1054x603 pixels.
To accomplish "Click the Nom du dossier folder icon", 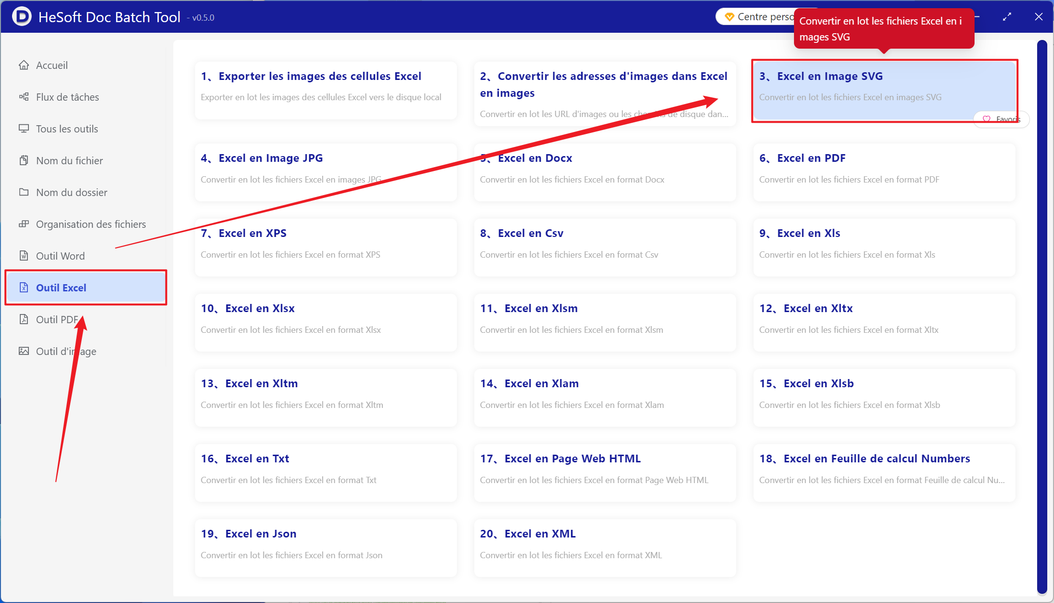I will 24,192.
